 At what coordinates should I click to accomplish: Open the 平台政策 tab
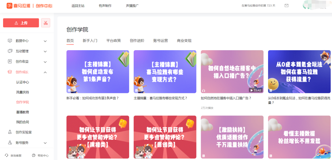(113, 41)
